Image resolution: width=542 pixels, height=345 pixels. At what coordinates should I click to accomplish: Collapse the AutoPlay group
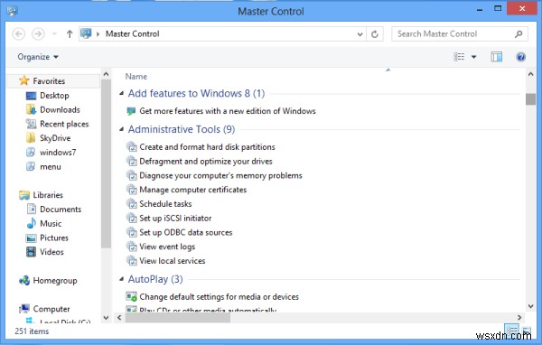pos(122,279)
